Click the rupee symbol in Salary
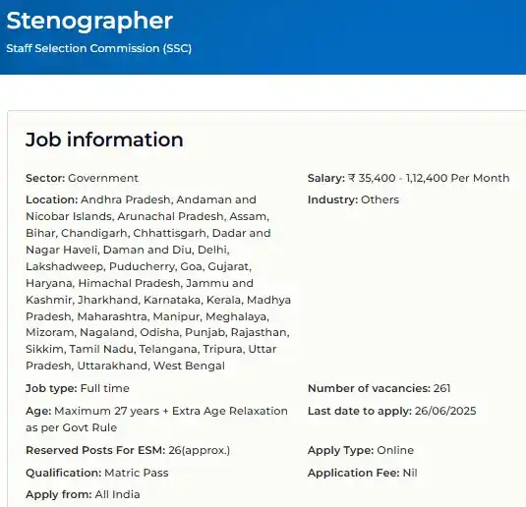Image resolution: width=526 pixels, height=507 pixels. (x=351, y=178)
